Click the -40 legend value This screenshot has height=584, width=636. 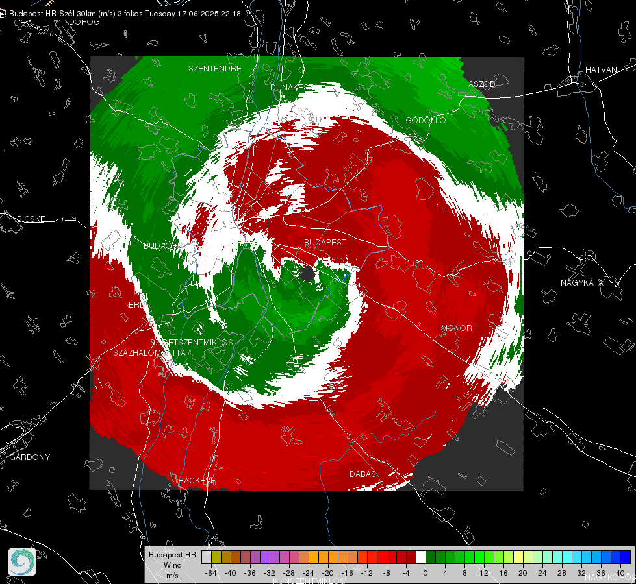click(231, 573)
